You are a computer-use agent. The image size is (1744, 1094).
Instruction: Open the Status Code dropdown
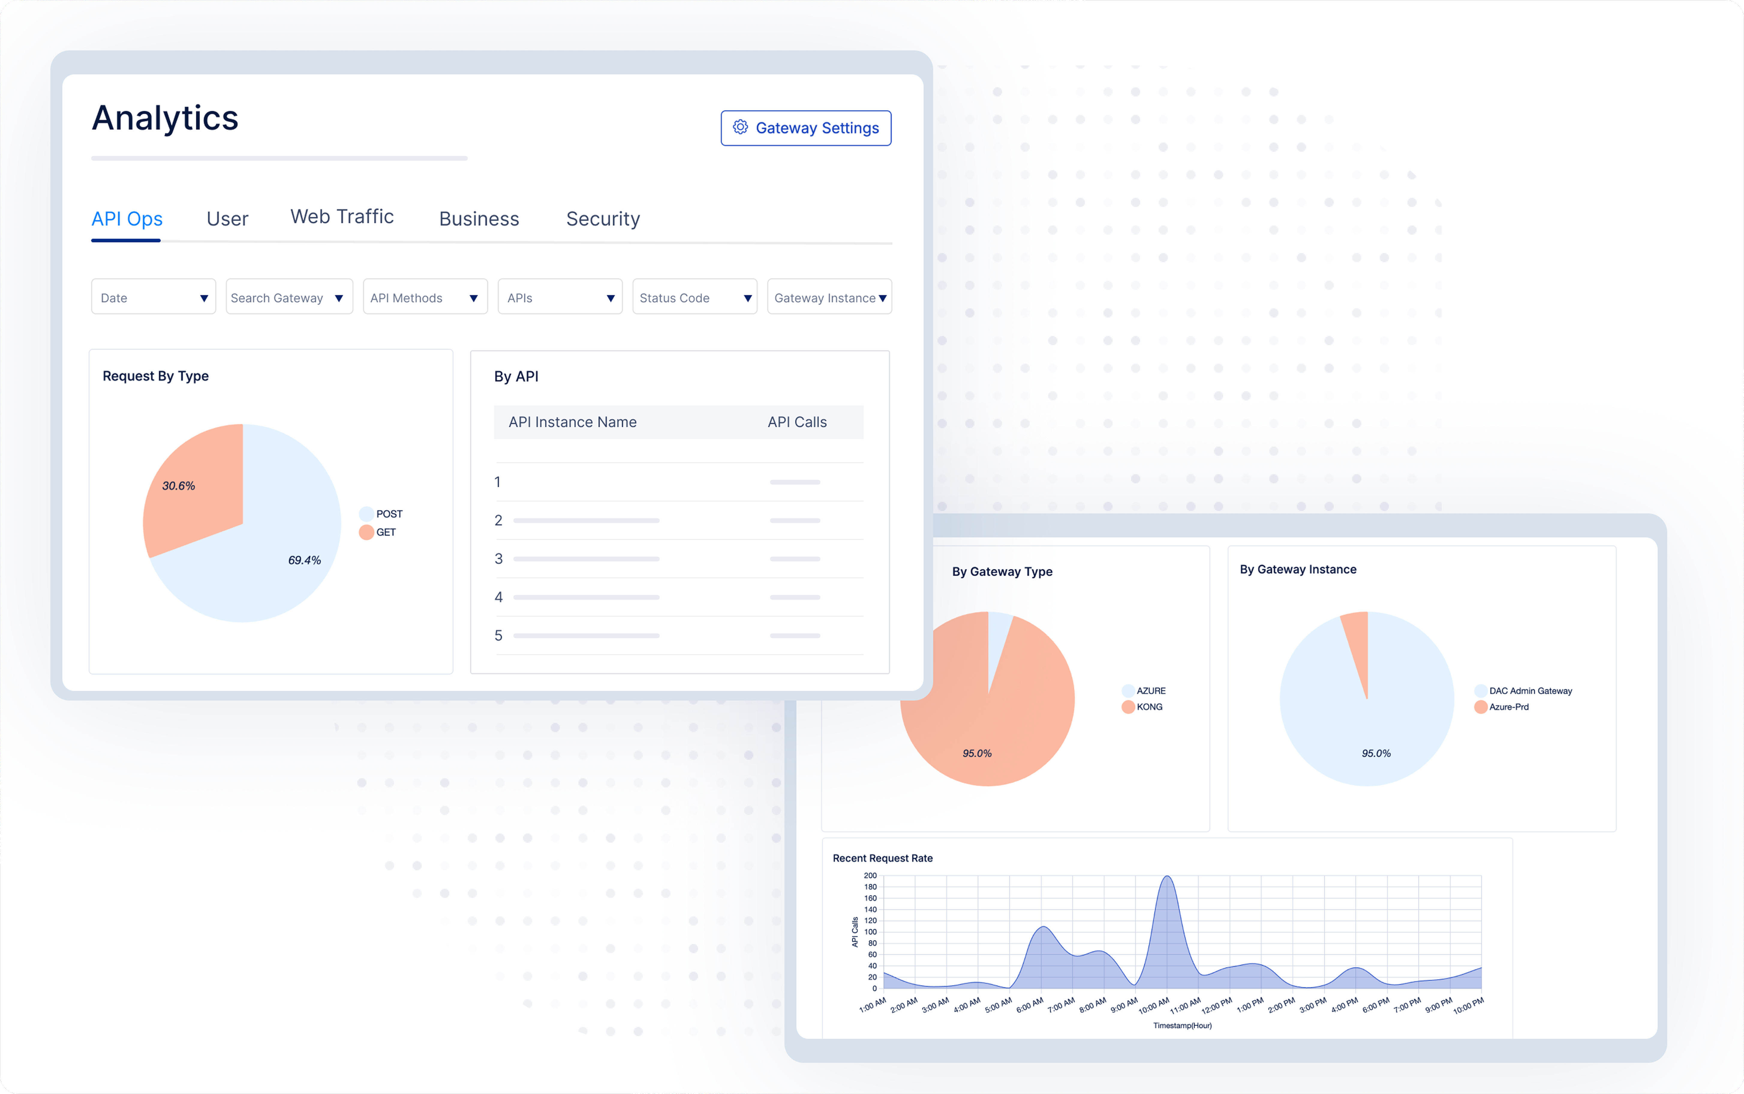click(x=694, y=297)
